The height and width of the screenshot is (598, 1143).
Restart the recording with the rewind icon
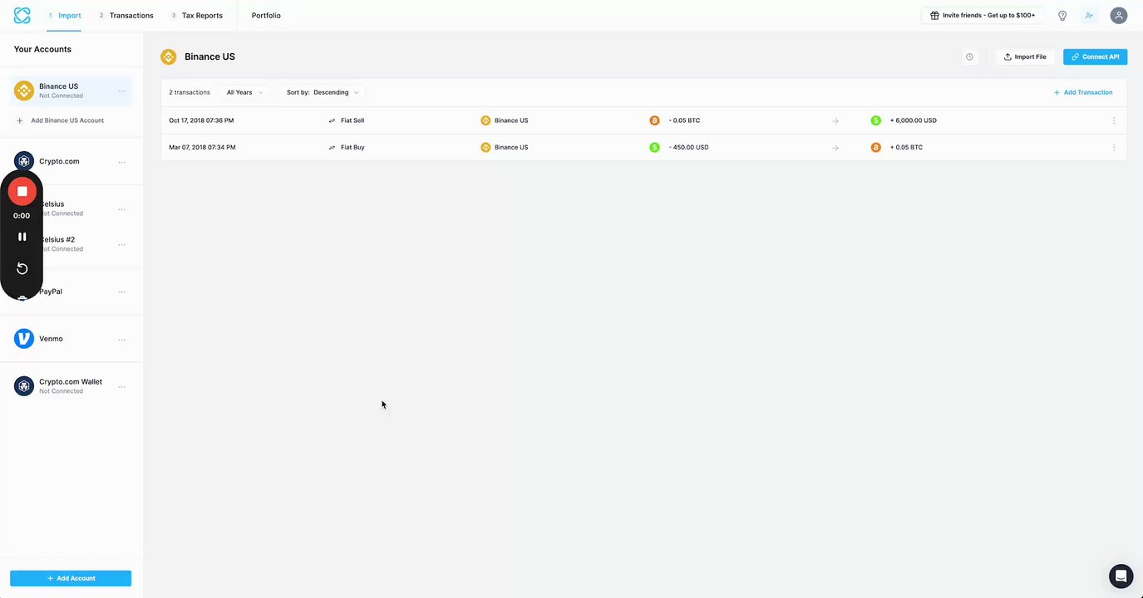[22, 268]
